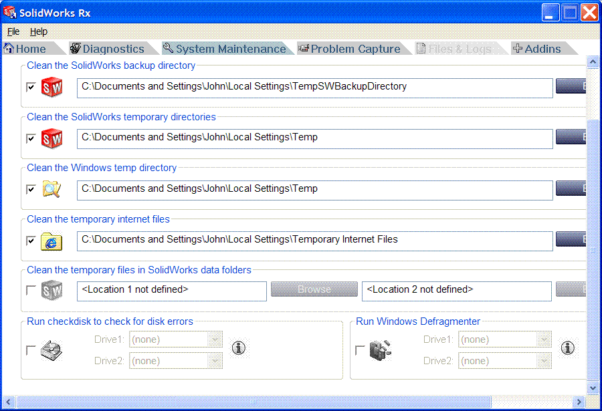Click the scroll left arrow
The height and width of the screenshot is (411, 602).
[x=9, y=402]
